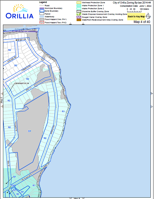The height and width of the screenshot is (199, 154).
Task: Click the OS1 zone label
Action: tap(14, 185)
